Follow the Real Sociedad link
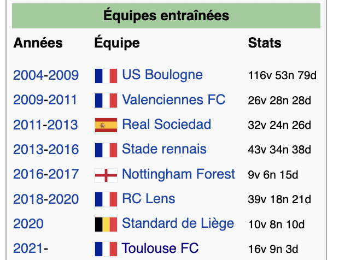Image resolution: width=339 pixels, height=260 pixels. pos(166,124)
